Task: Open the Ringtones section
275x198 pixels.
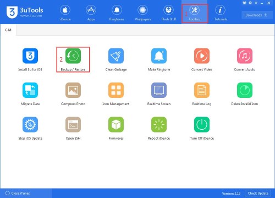Action: pos(117,13)
